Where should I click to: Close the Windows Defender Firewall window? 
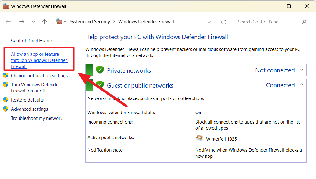tap(307, 6)
